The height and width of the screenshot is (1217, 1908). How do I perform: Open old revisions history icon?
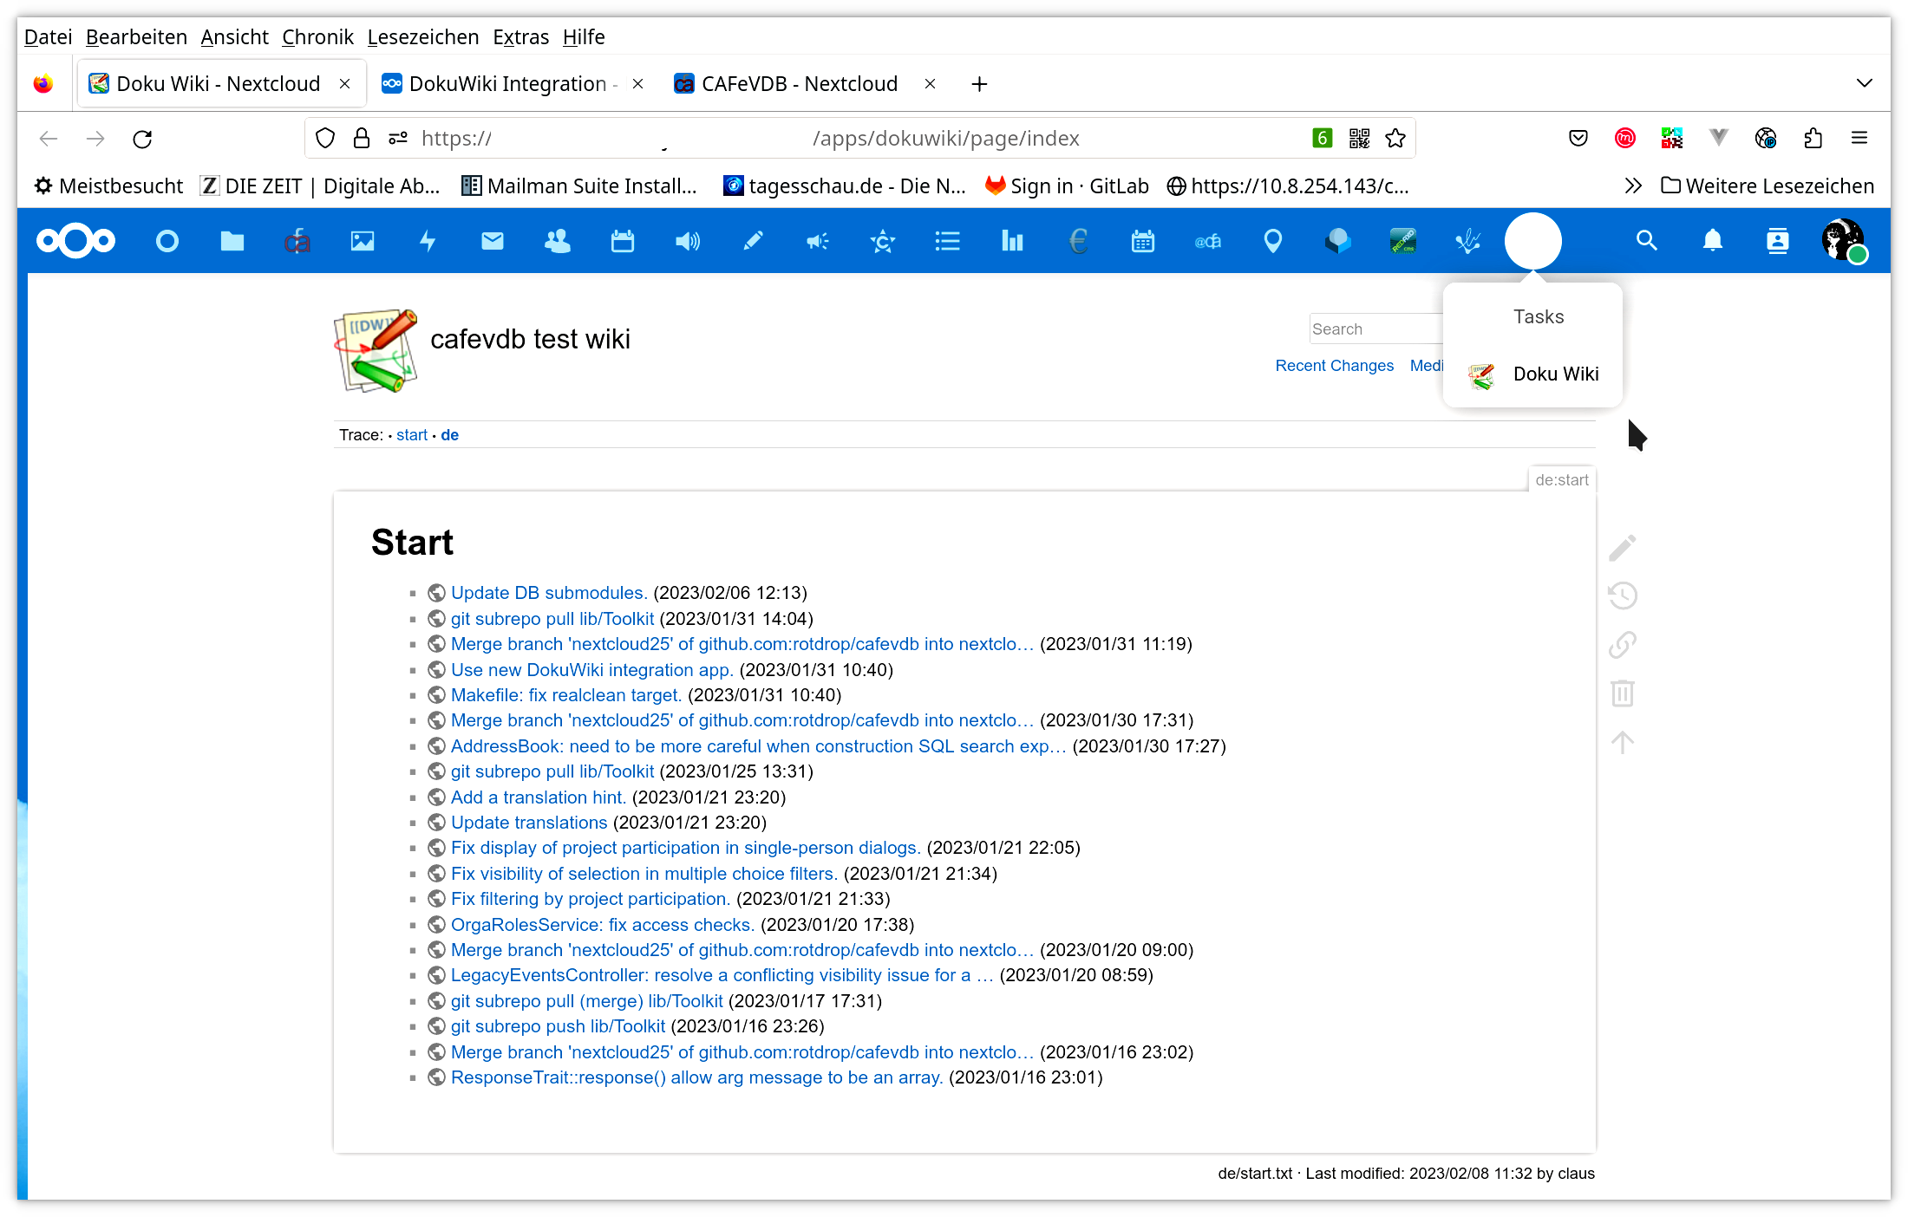coord(1622,595)
